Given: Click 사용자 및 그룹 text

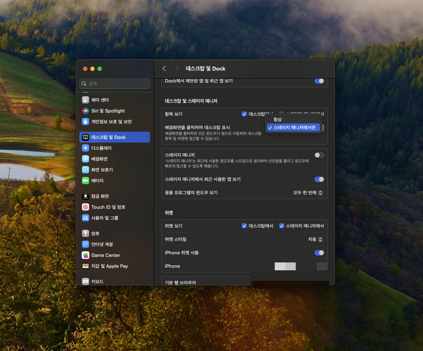Looking at the screenshot, I should (105, 218).
